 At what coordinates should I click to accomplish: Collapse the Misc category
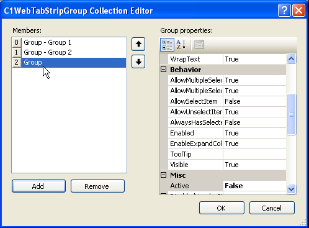(x=163, y=175)
